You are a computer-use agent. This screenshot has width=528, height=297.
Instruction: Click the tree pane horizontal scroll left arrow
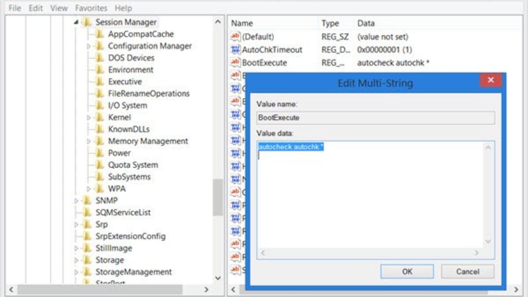click(x=11, y=290)
